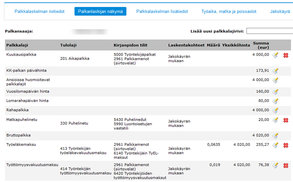Switch to Palkkalaskelman lisätiedot tab
Screen dimensions: 293x182
pos(162,12)
